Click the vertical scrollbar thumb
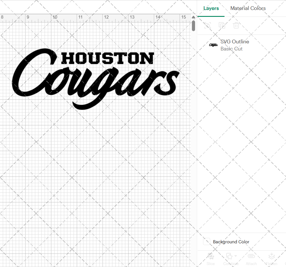Image resolution: width=286 pixels, height=267 pixels. (x=194, y=26)
